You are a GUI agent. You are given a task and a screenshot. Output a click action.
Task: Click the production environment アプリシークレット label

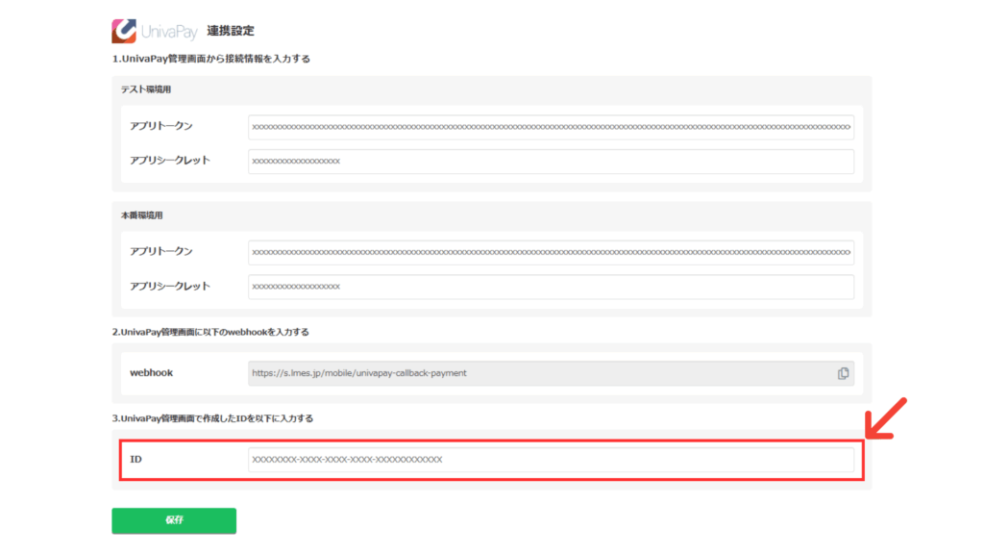[x=170, y=287]
